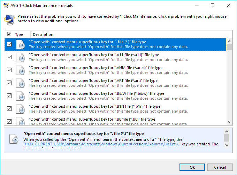Click the Type column header
Viewport: 237px width, 175px height.
point(22,35)
